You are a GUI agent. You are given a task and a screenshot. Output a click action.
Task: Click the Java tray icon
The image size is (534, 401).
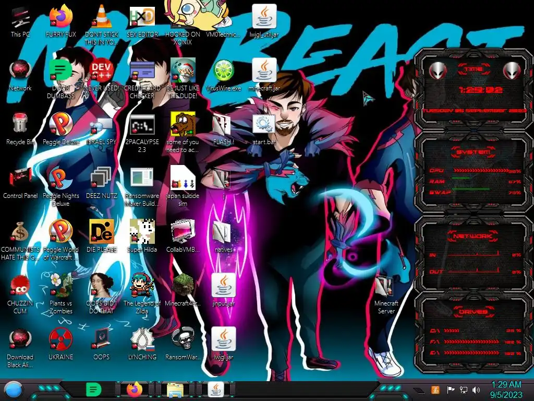click(435, 390)
